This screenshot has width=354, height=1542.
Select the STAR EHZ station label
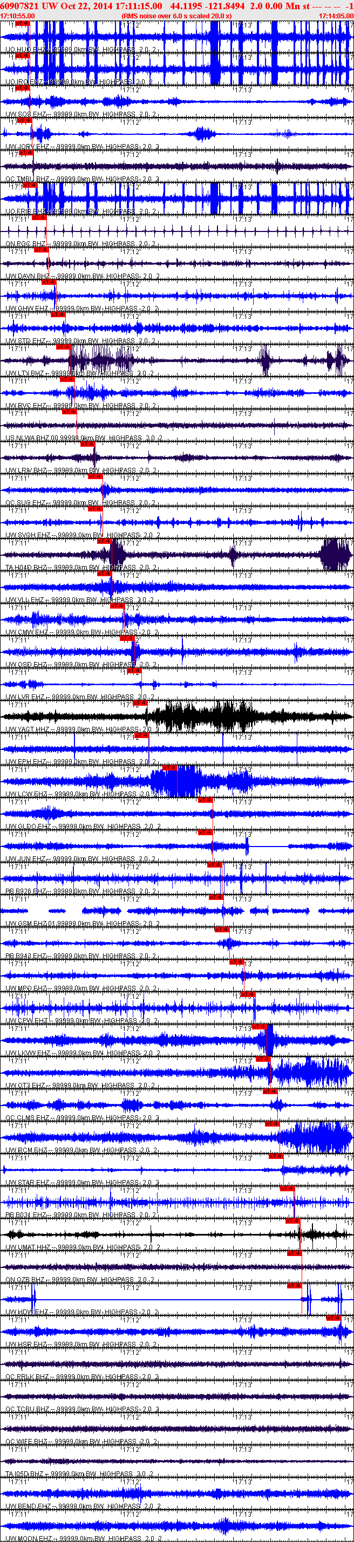click(x=82, y=1182)
